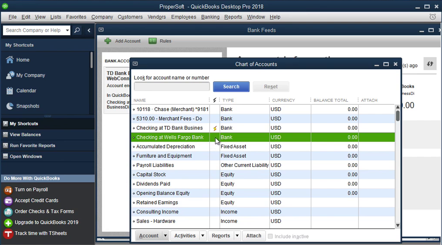
Task: Sort accounts by NAME column header
Action: pyautogui.click(x=140, y=100)
